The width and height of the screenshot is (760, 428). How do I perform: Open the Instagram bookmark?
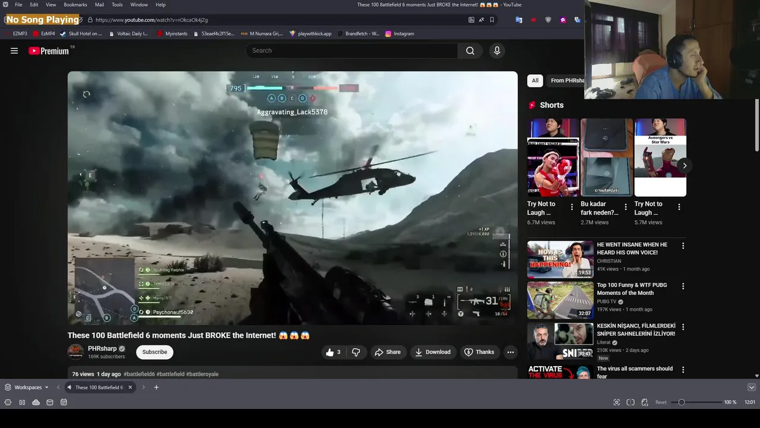400,34
